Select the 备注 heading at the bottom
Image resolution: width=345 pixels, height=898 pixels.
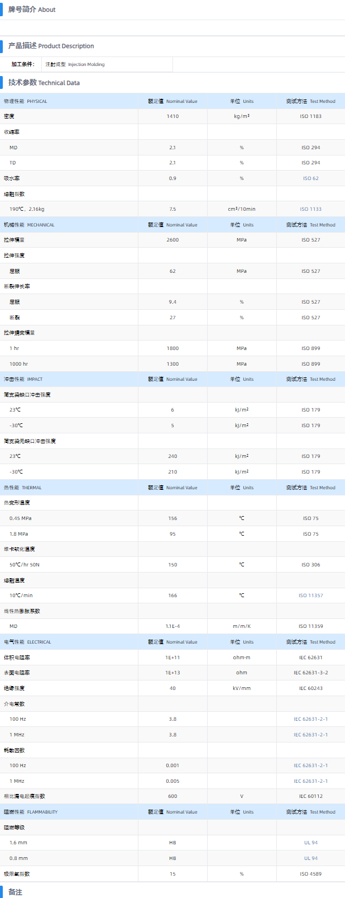pos(15,892)
